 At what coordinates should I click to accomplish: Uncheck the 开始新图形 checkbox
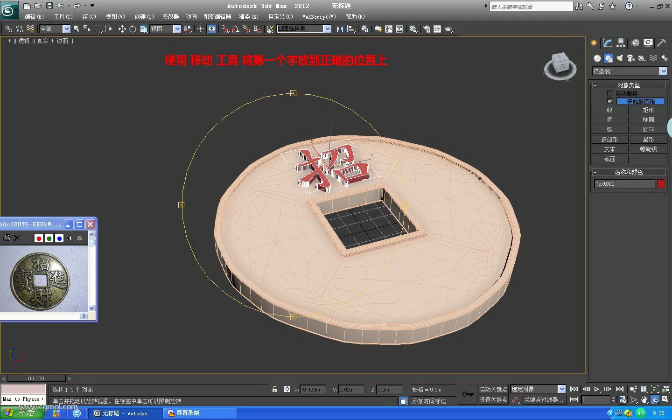click(x=609, y=101)
